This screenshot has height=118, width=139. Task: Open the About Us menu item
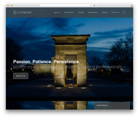tap(57, 13)
